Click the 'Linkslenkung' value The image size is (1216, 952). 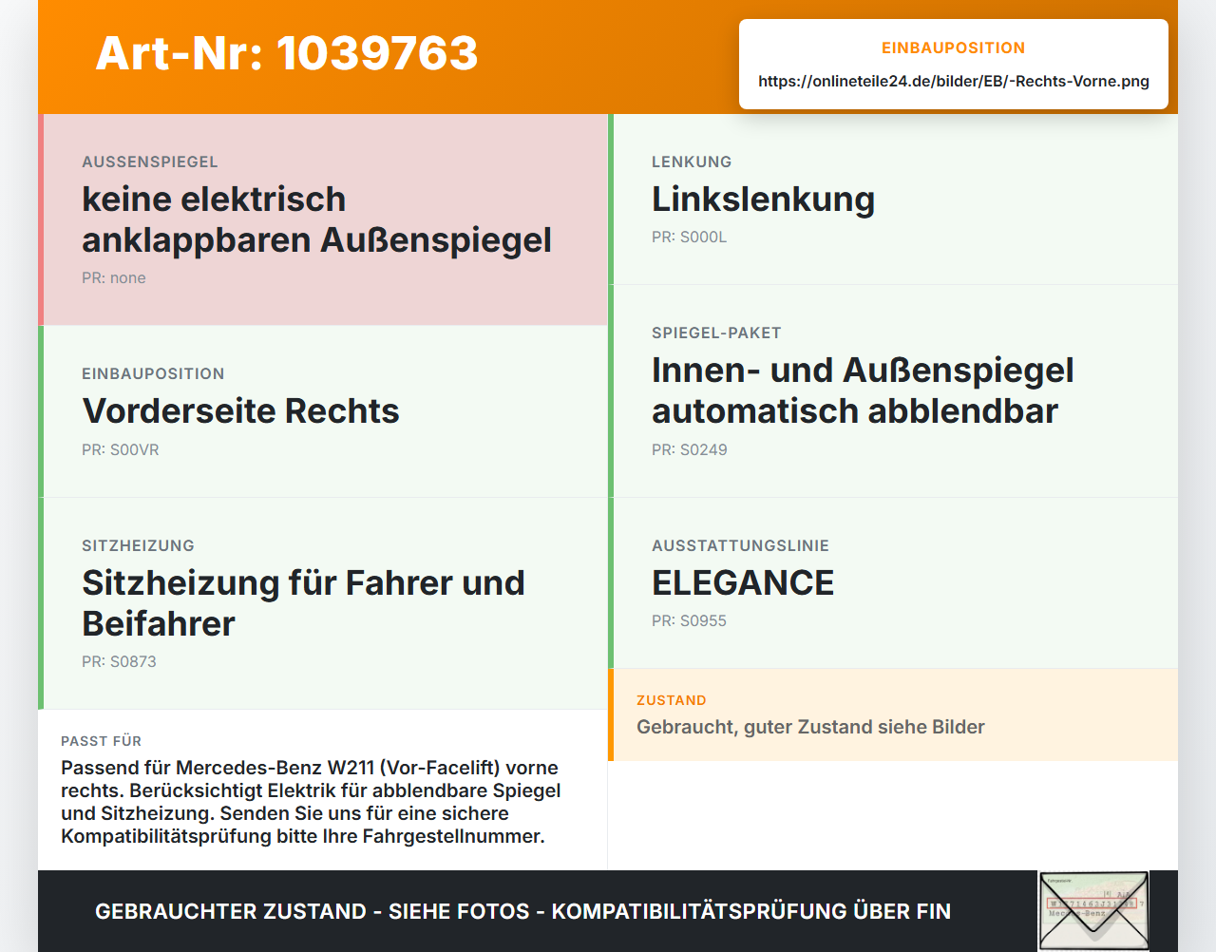pos(763,200)
